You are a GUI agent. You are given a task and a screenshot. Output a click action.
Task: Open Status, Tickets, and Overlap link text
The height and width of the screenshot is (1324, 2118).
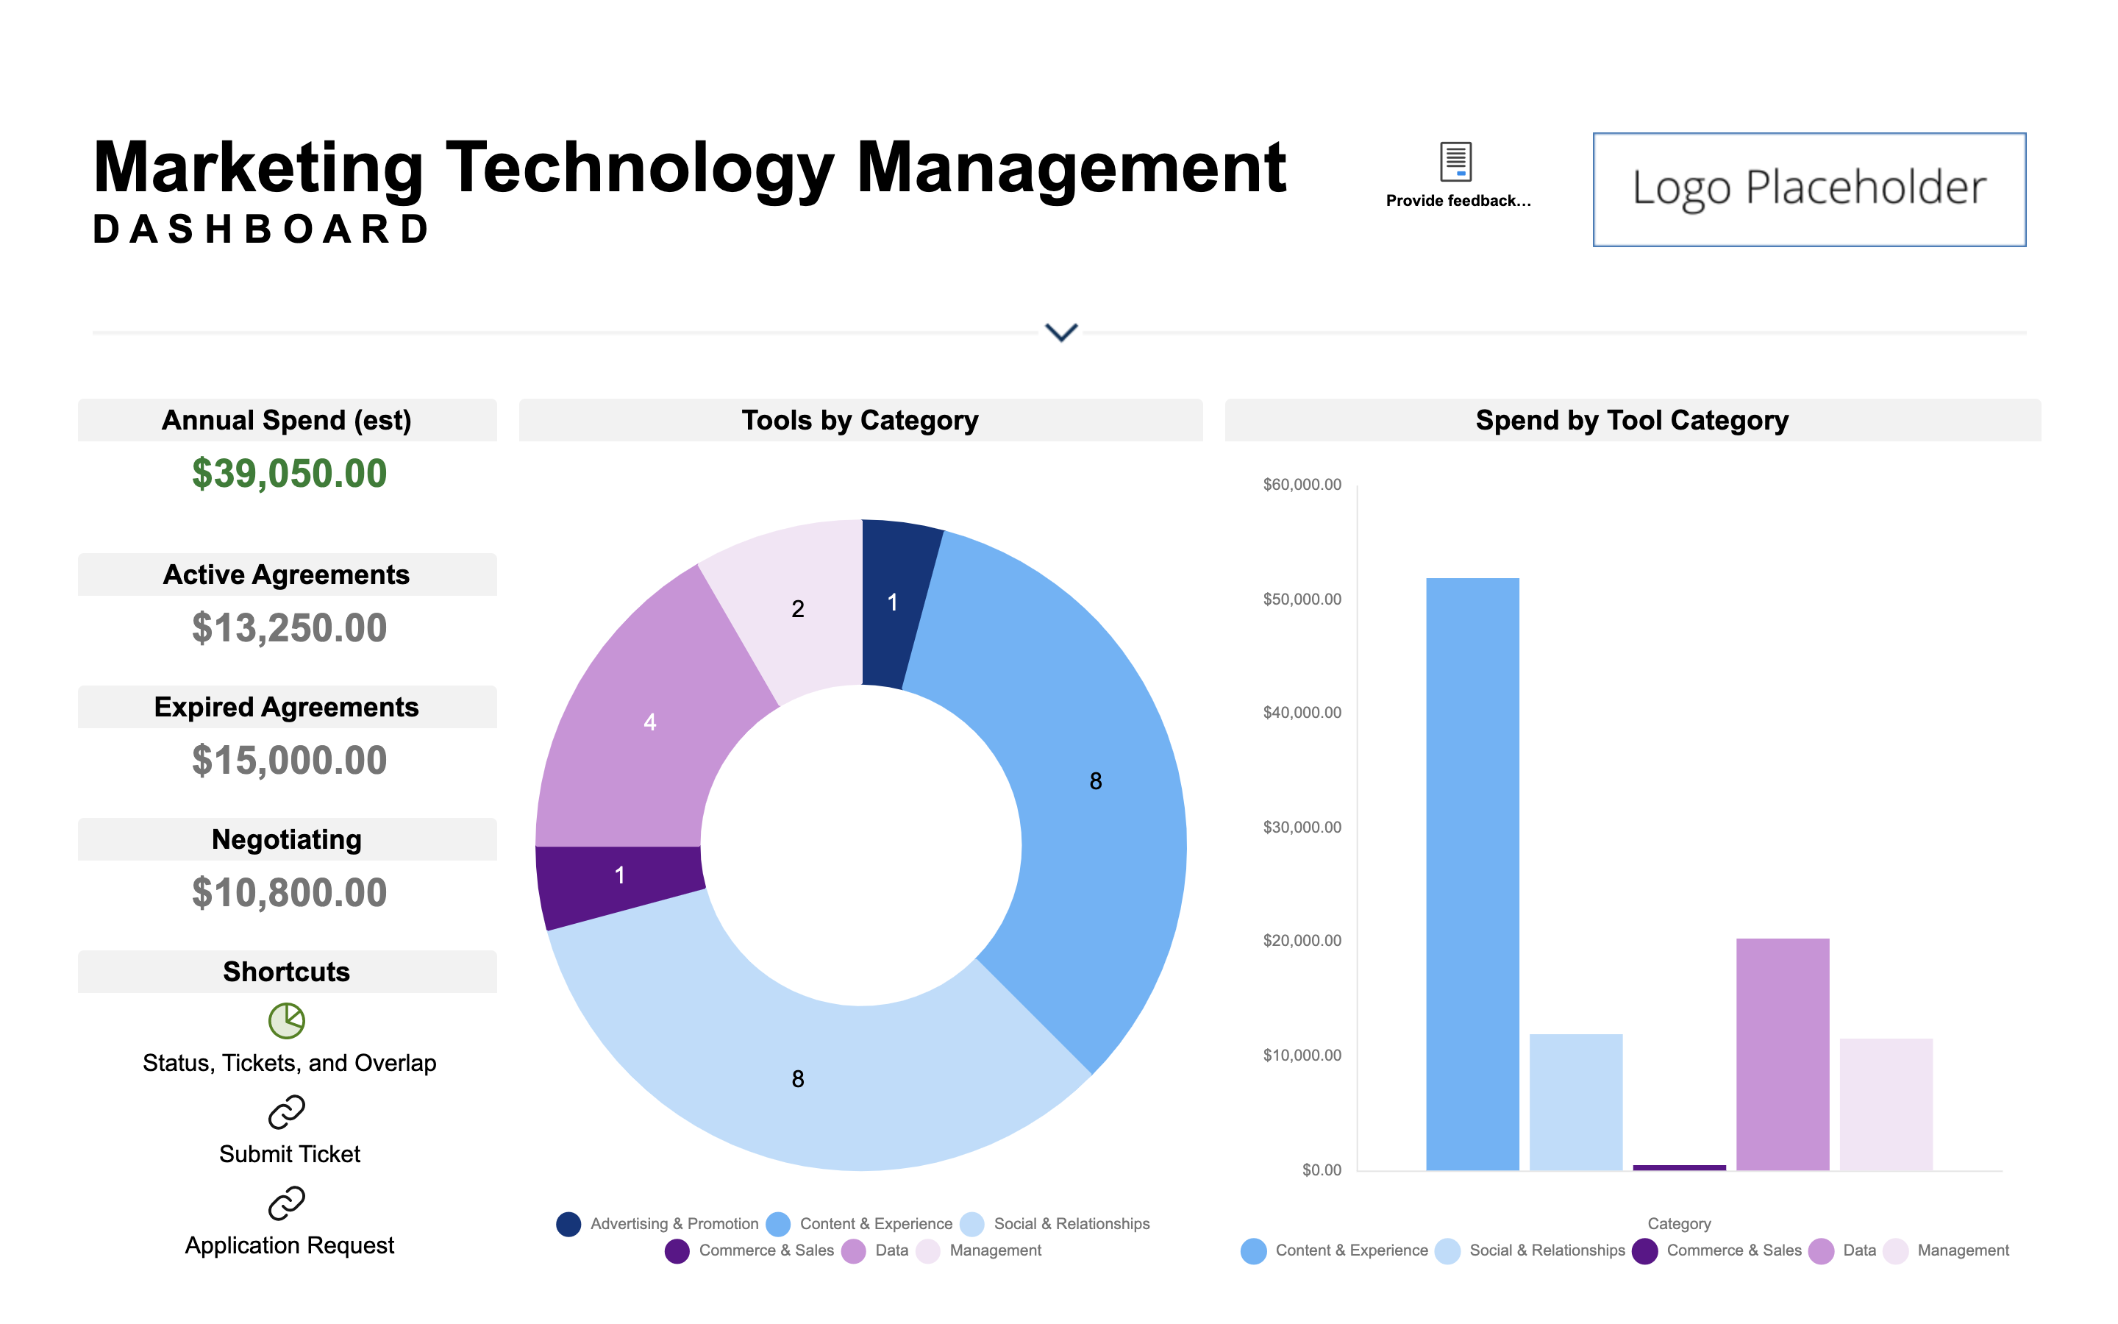click(289, 1063)
